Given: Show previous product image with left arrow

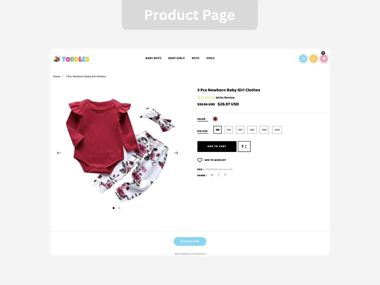Looking at the screenshot, I should [59, 153].
